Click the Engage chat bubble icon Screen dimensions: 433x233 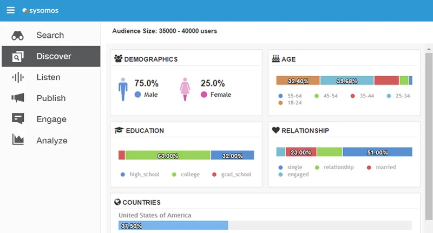[18, 118]
